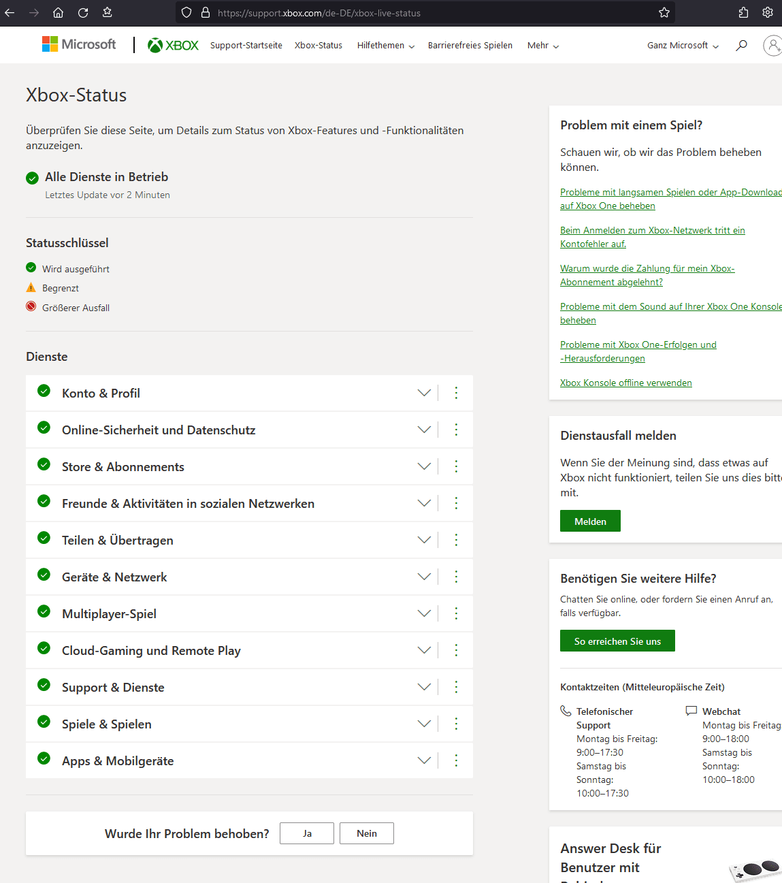This screenshot has width=782, height=883.
Task: Click the Größerer Ausfall status key entry
Action: [76, 308]
